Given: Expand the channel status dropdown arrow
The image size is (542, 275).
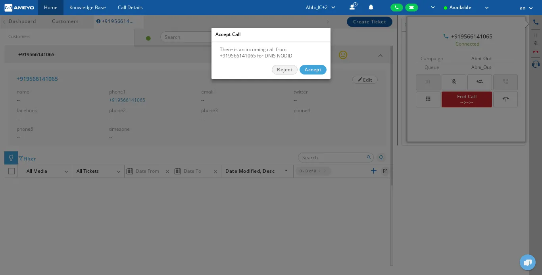Looking at the screenshot, I should tap(433, 8).
